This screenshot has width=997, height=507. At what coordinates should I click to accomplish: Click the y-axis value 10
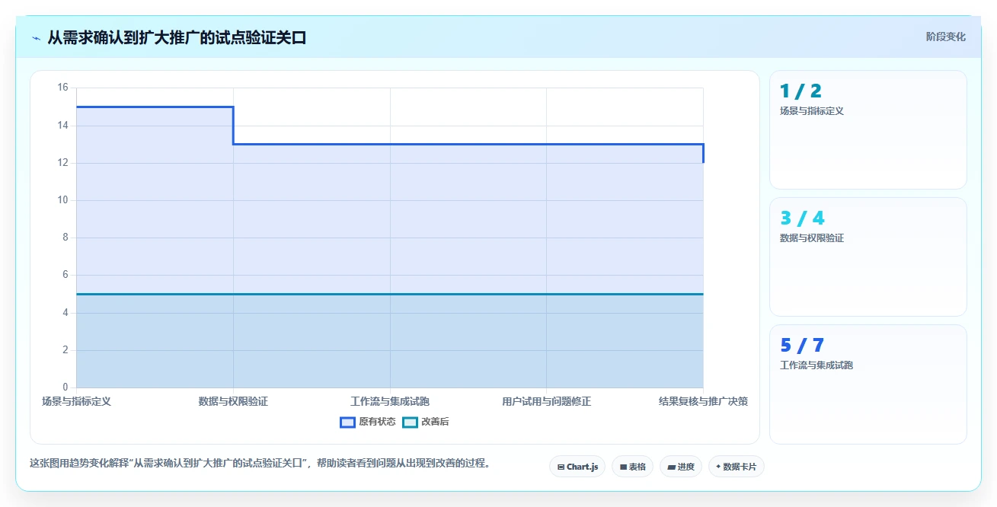62,200
